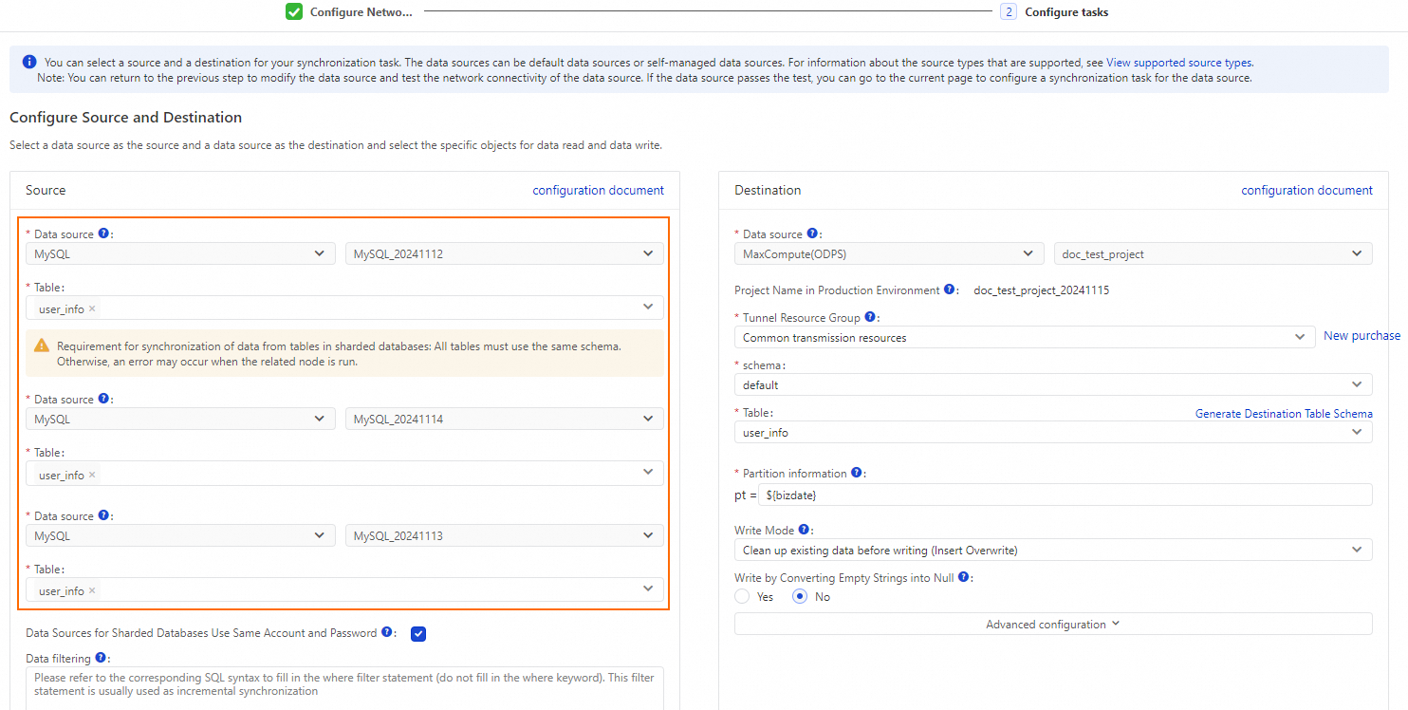Click the Source panel title
Screen dimensions: 1408x710
point(46,190)
